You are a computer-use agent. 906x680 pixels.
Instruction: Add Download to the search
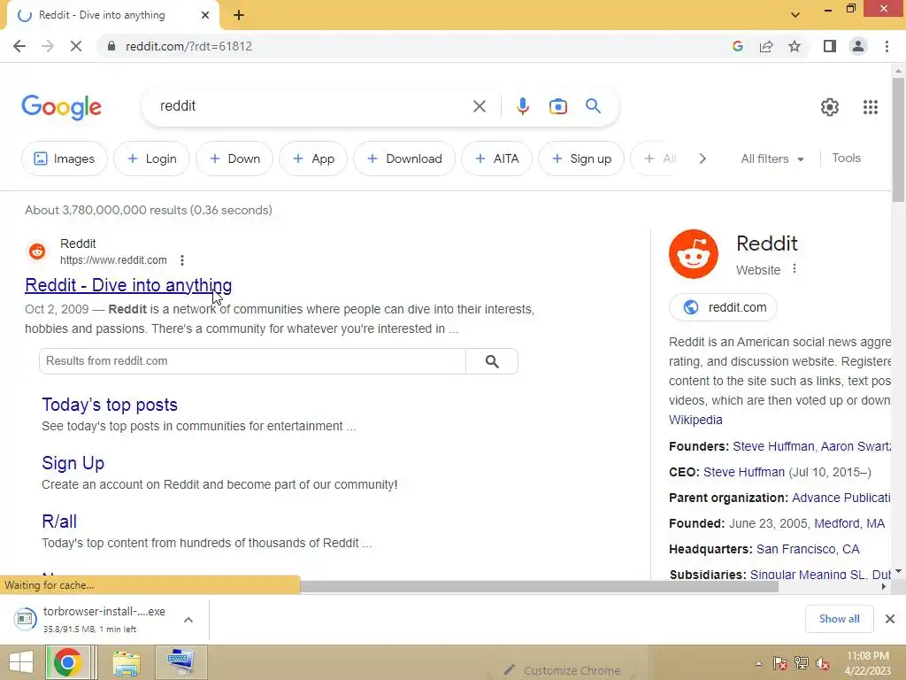(404, 158)
